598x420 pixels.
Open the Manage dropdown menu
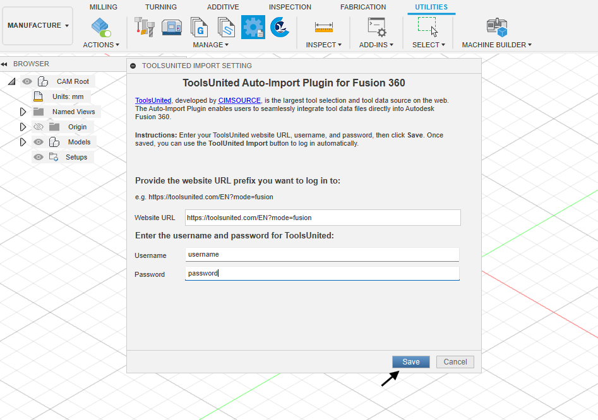(210, 45)
